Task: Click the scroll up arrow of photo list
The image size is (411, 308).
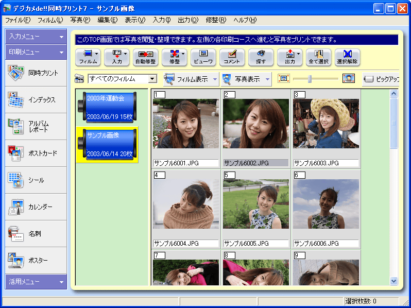Action: click(x=393, y=94)
